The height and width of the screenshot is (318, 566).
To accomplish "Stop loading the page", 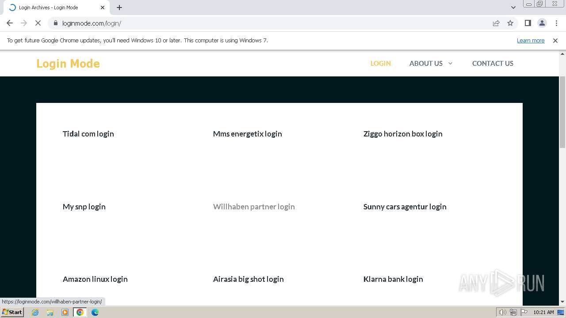I will click(x=38, y=23).
